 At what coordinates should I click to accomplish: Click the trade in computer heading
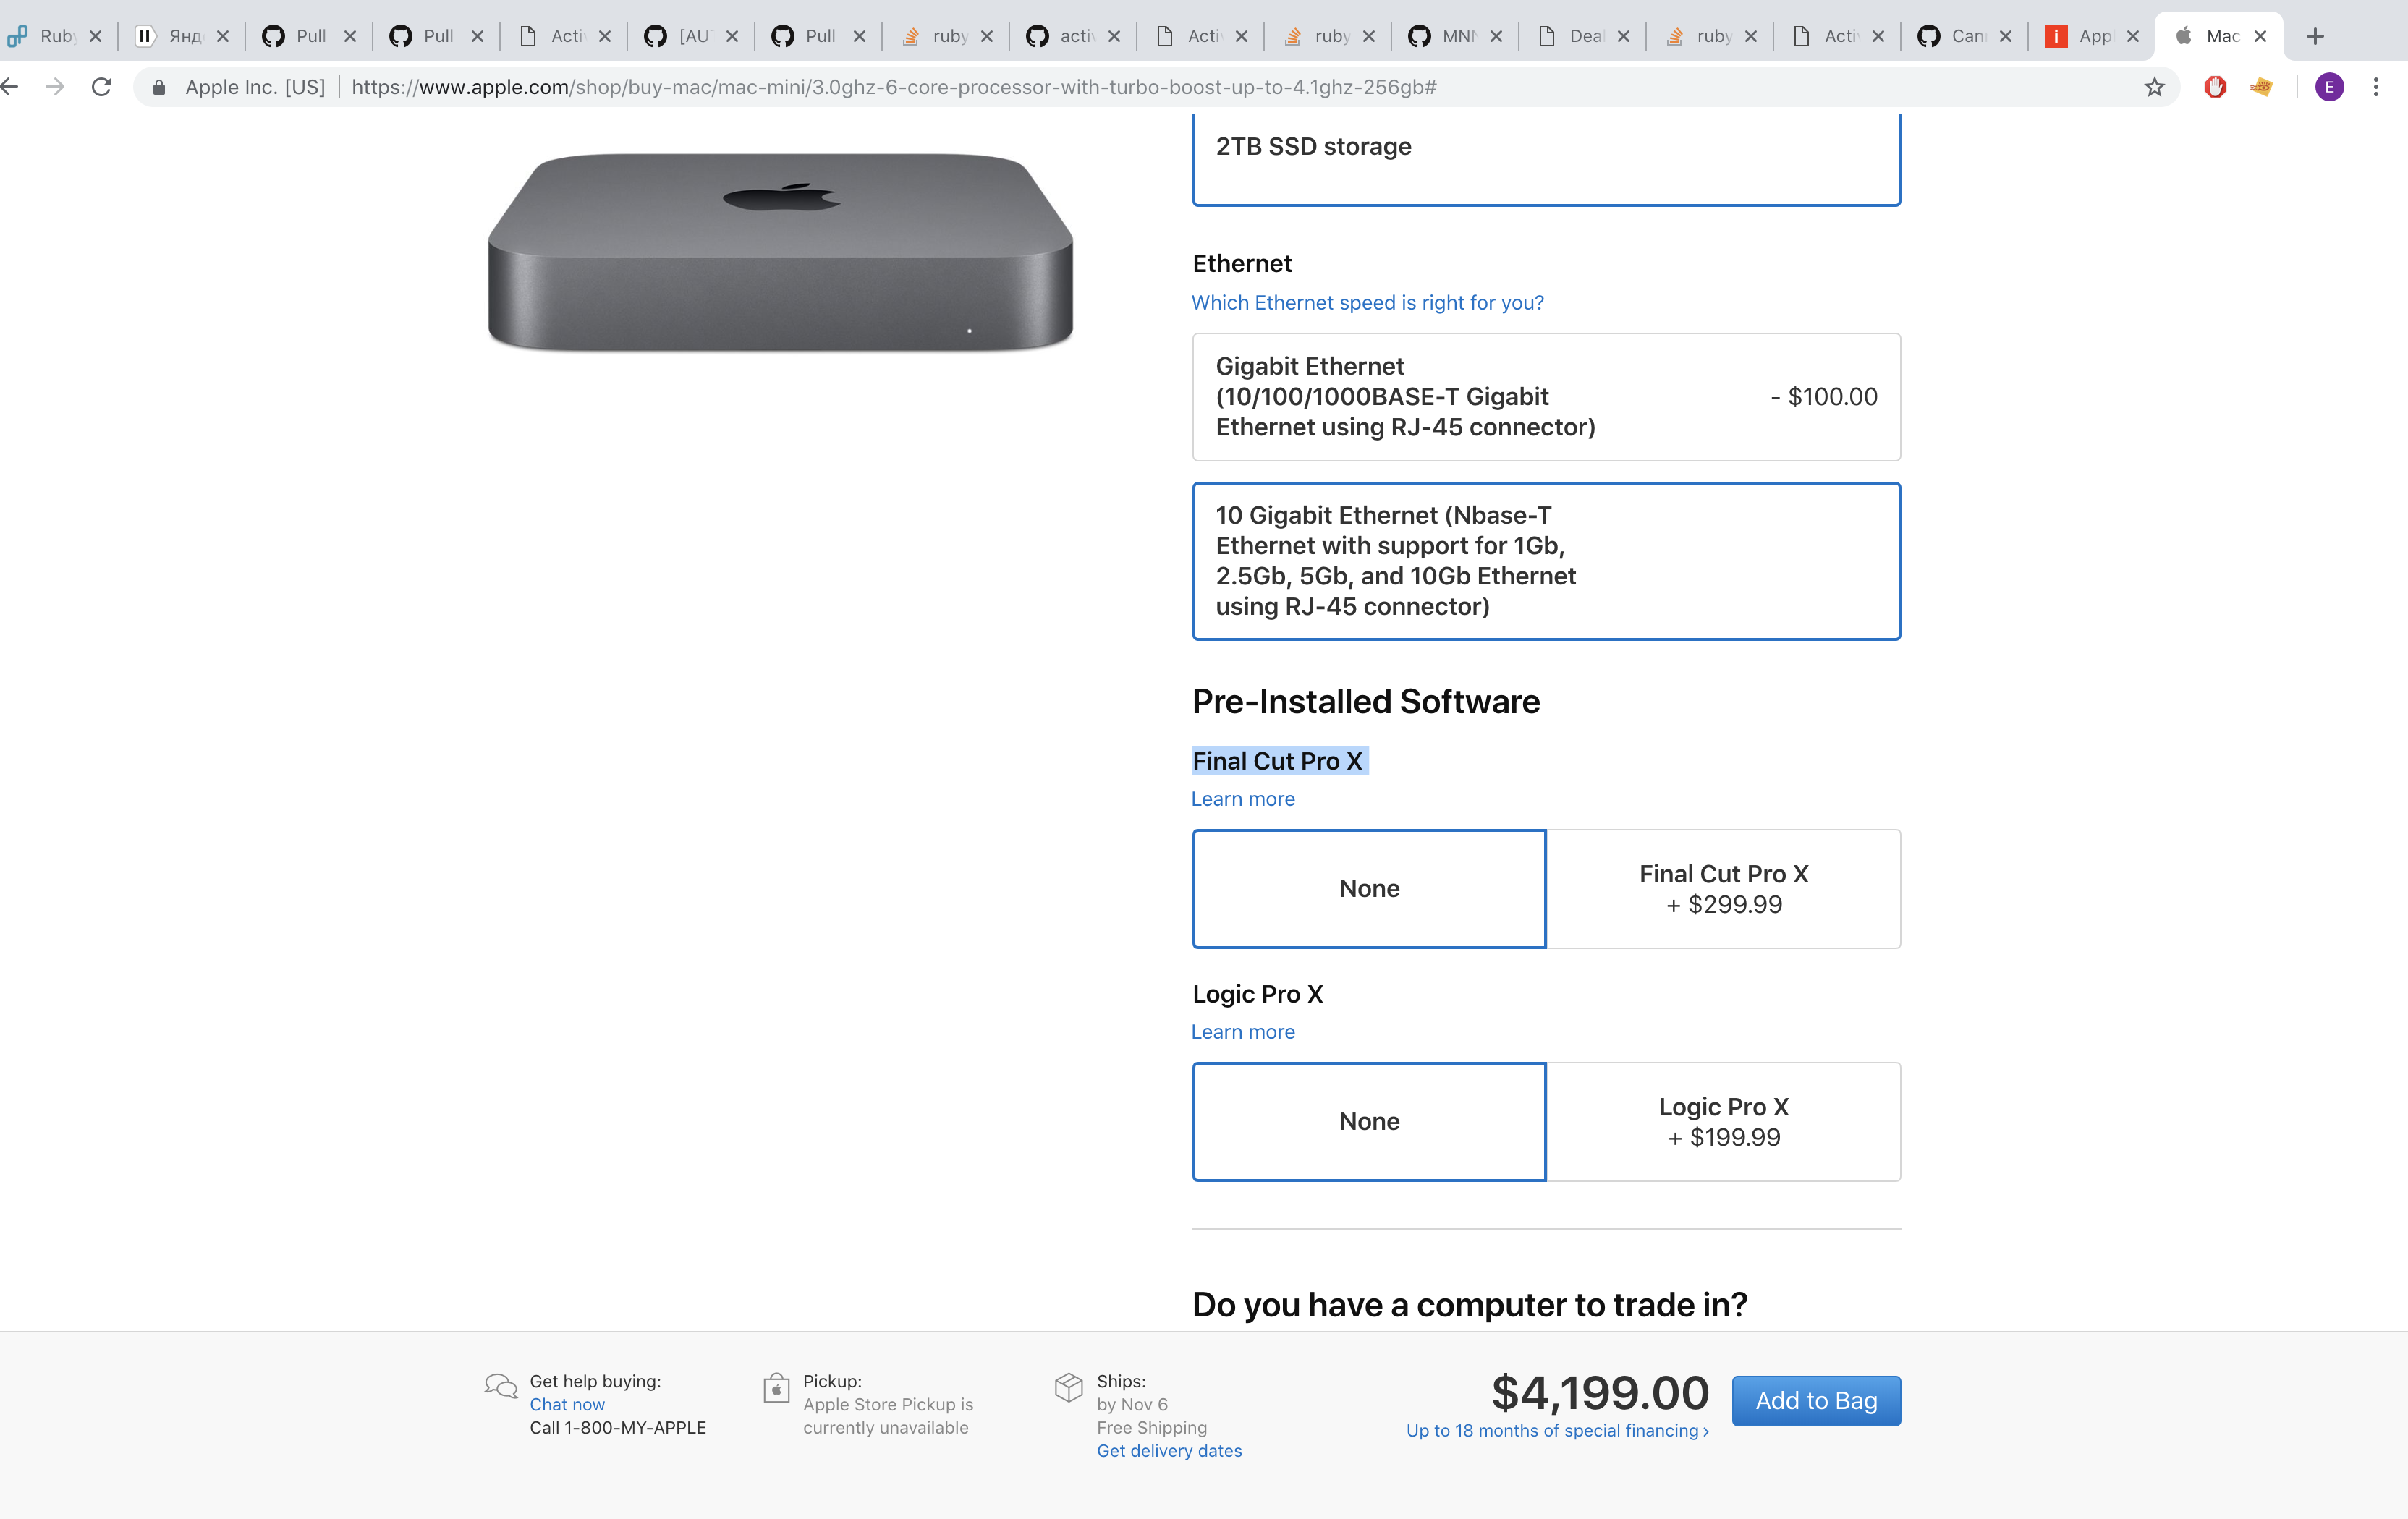[x=1470, y=1305]
